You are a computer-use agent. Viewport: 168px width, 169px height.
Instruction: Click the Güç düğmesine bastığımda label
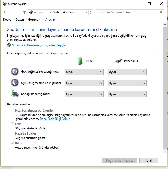point(40,72)
